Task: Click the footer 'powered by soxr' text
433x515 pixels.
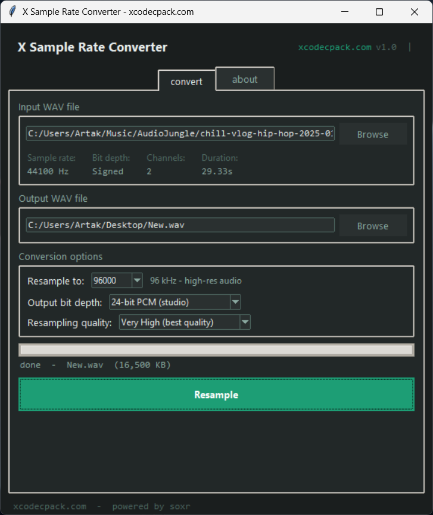Action: 151,507
